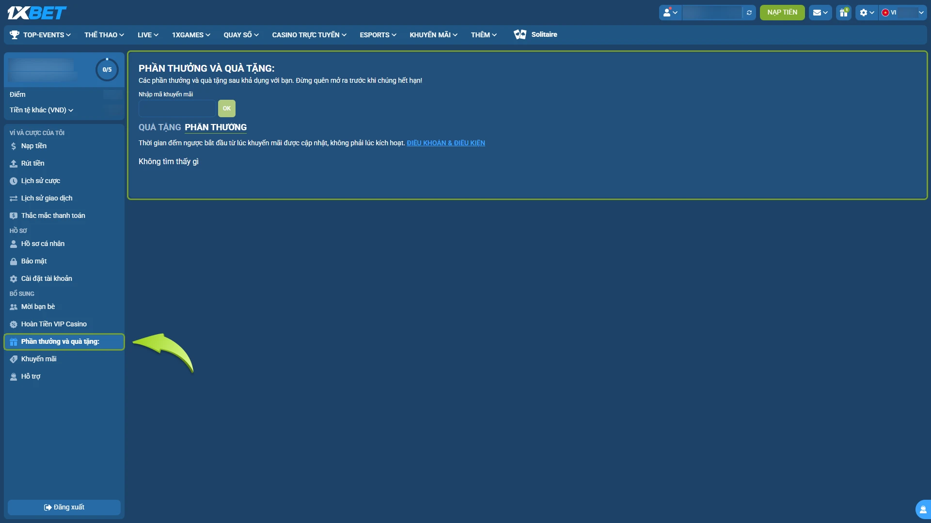This screenshot has width=931, height=523.
Task: Click the NẠP TIỀN deposit button
Action: pyautogui.click(x=782, y=13)
